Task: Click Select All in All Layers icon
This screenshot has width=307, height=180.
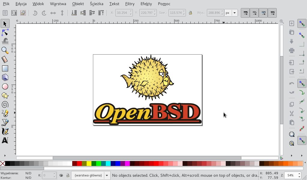Action: click(x=14, y=13)
